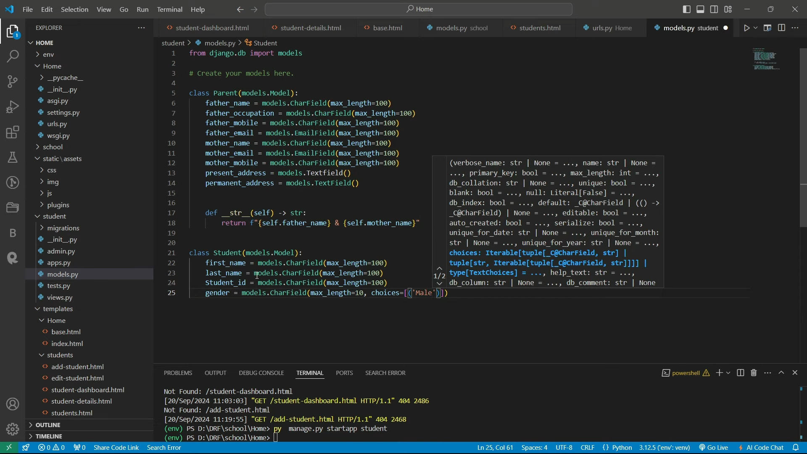The height and width of the screenshot is (454, 807).
Task: Toggle secondary side bar visibility
Action: 715,9
